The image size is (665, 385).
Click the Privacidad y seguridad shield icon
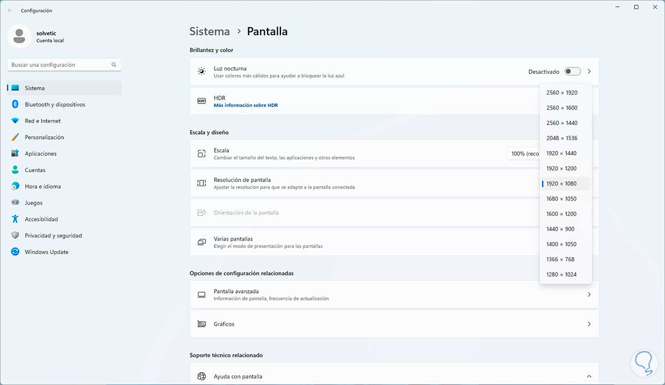click(15, 235)
